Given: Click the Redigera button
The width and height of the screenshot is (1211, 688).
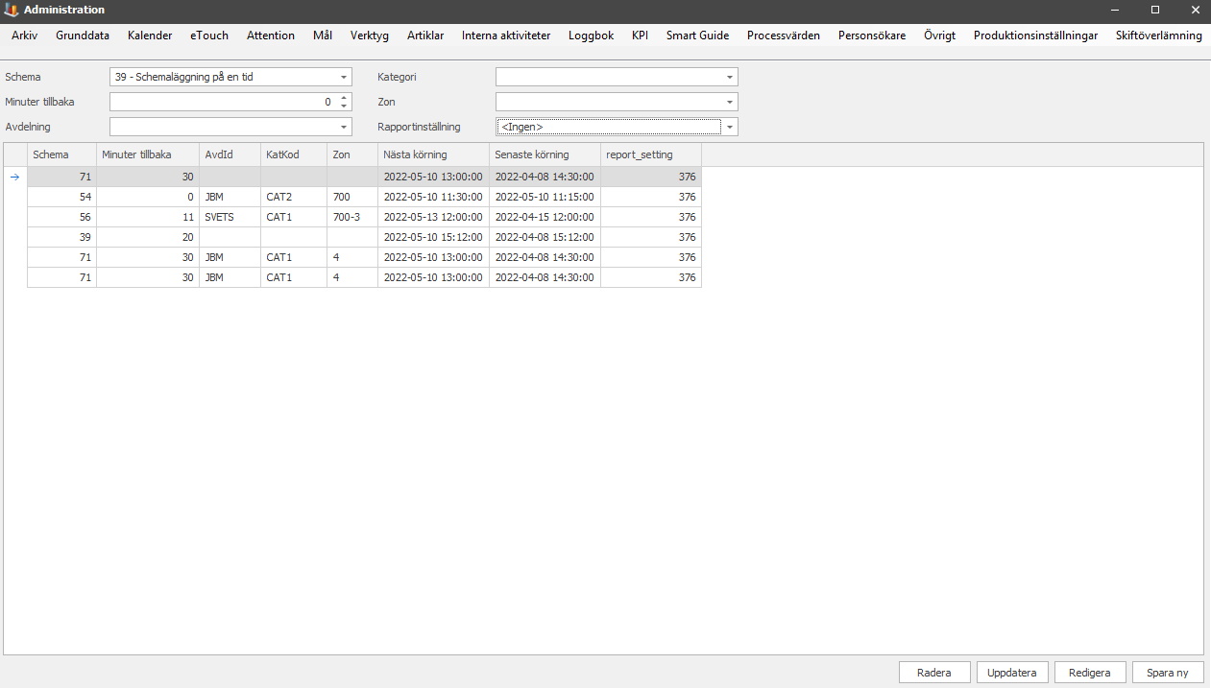Looking at the screenshot, I should point(1090,673).
